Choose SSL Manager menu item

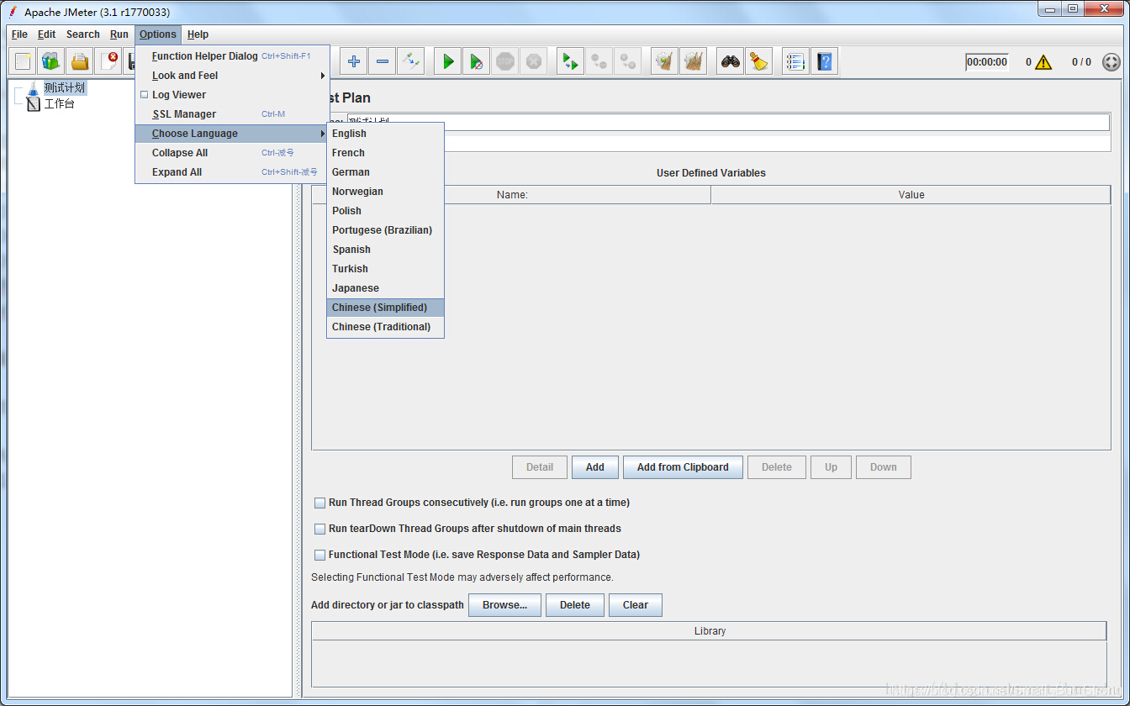[x=232, y=114]
